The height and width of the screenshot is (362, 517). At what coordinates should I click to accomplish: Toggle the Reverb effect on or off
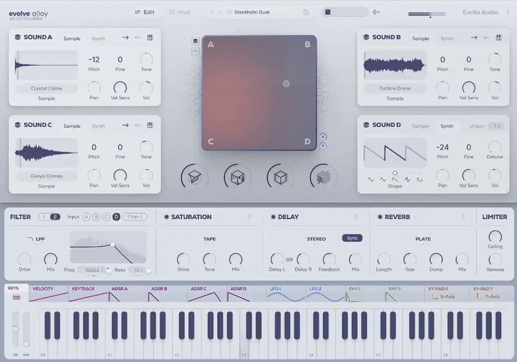(x=379, y=217)
